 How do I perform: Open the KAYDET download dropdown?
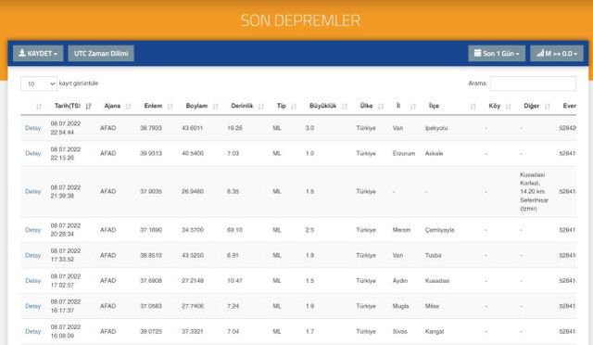(x=38, y=54)
